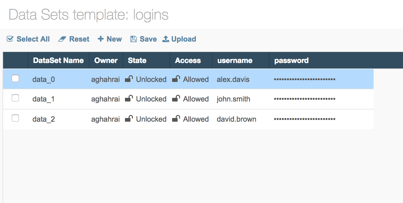Screen dimensions: 403x203
Task: Select the david.brown username cell
Action: 236,119
